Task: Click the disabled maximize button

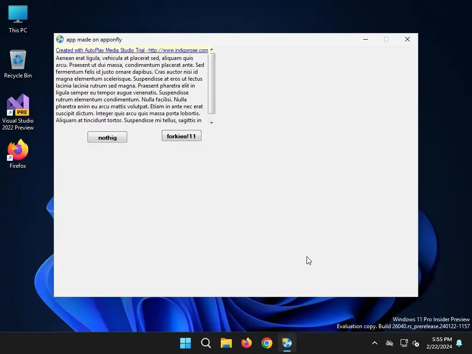Action: pos(386,39)
